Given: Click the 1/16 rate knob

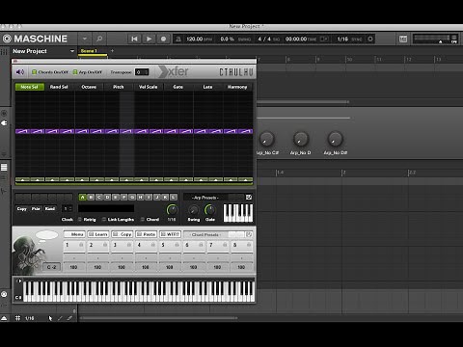Looking at the screenshot, I should tap(172, 210).
